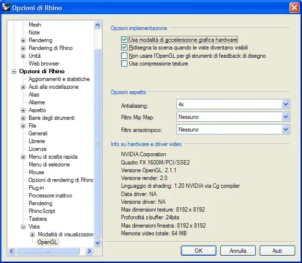Screen dimensions: 302x263
Task: Click the Rhino icon in title bar
Action: click(x=6, y=8)
